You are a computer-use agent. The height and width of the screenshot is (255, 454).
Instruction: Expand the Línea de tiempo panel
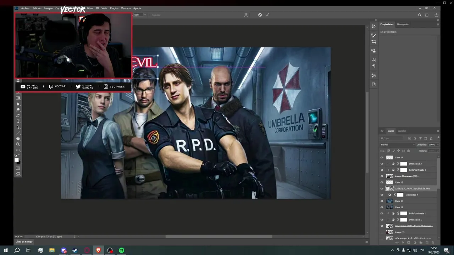(x=24, y=242)
